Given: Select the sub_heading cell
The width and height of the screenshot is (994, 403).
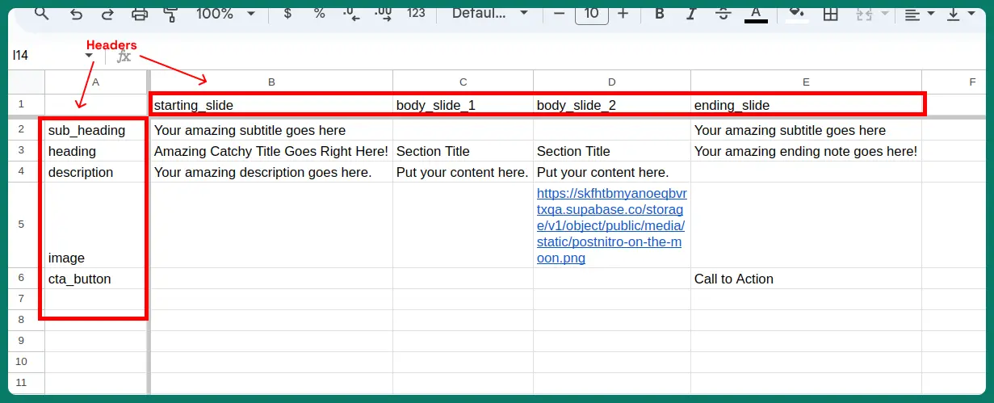Looking at the screenshot, I should 96,130.
